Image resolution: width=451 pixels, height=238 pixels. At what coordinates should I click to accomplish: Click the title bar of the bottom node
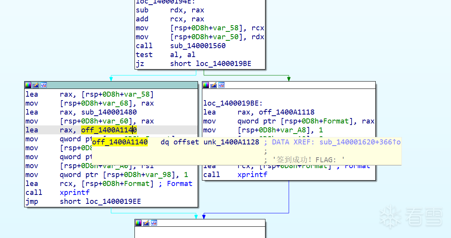click(200, 223)
